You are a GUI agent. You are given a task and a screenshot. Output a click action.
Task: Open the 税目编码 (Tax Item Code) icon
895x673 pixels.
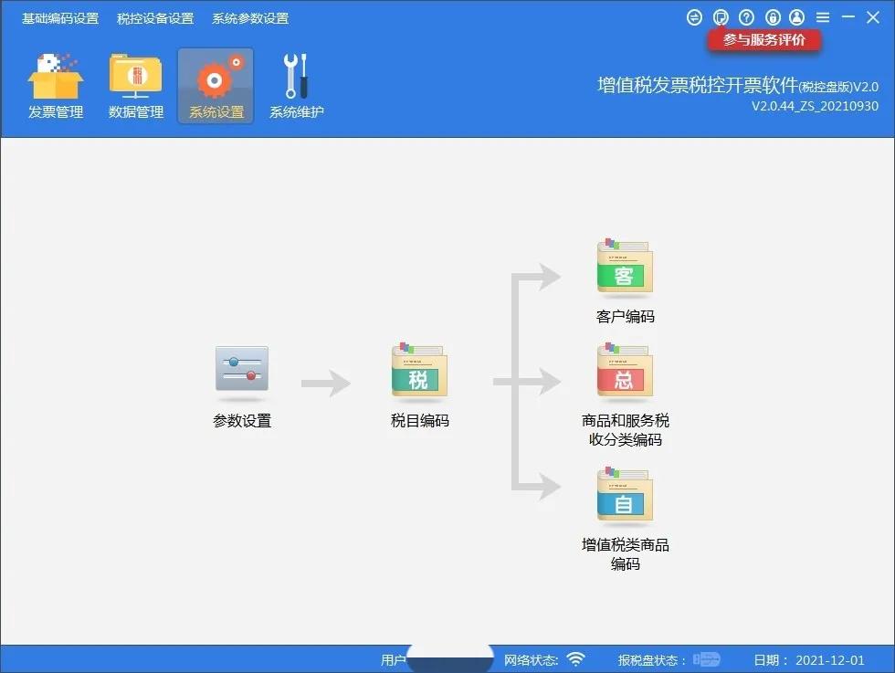click(x=419, y=373)
